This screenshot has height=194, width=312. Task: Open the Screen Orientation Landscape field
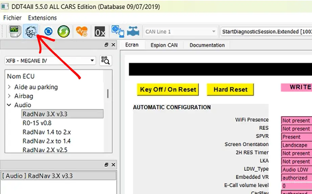coord(296,145)
